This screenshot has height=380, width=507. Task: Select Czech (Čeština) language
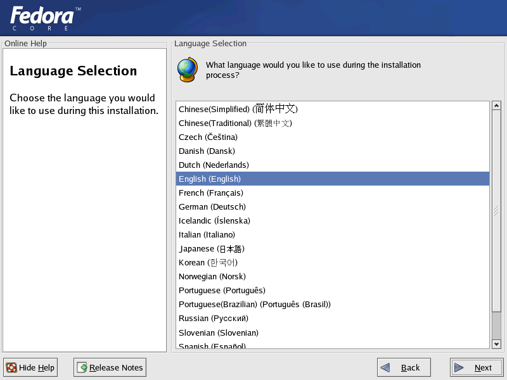(x=208, y=137)
